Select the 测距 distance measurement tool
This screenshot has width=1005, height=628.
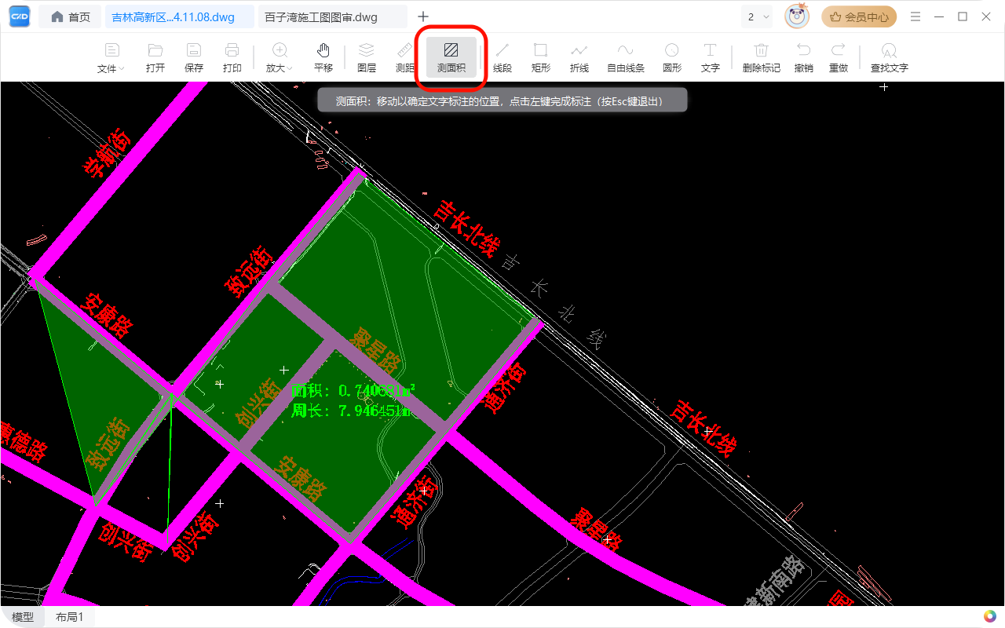pyautogui.click(x=405, y=57)
